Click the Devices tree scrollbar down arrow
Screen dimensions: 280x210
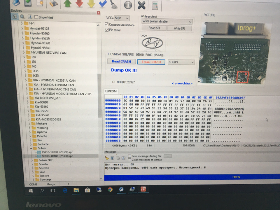point(101,178)
